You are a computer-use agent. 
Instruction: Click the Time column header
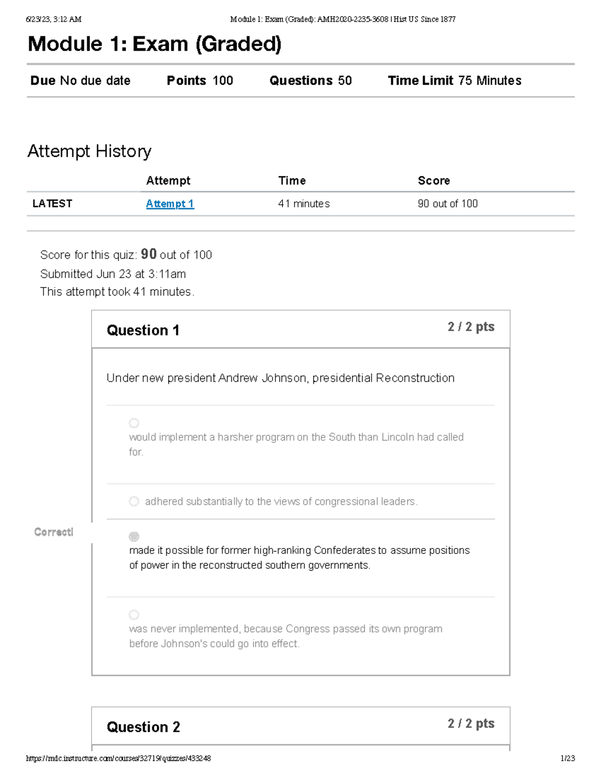click(x=292, y=181)
